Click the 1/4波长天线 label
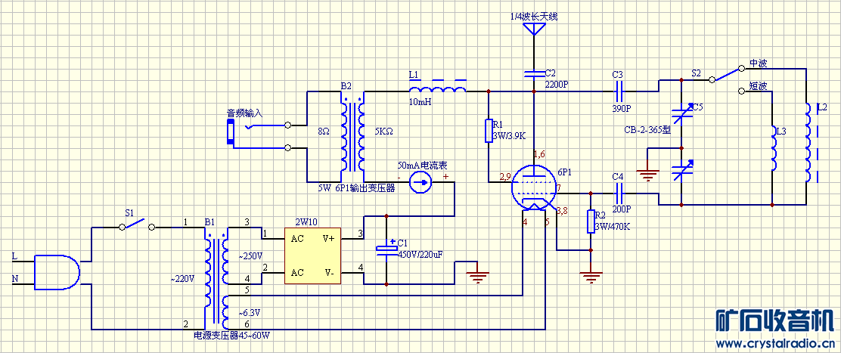 (534, 17)
